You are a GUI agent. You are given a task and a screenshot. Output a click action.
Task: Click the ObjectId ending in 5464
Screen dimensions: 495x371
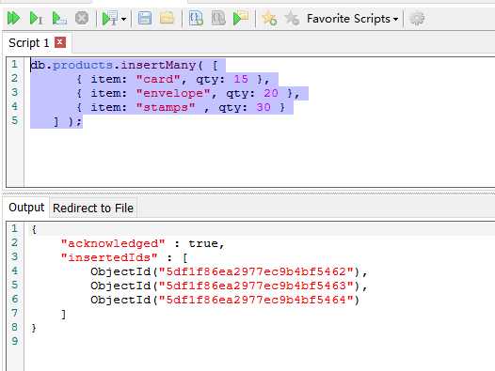(226, 300)
